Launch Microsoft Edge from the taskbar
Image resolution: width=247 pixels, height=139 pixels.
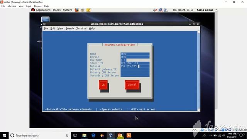point(93,136)
